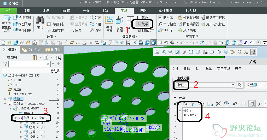Image resolution: width=267 pixels, height=140 pixels.
Task: Switch to the 视图 ribbon tab
Action: pos(143,11)
